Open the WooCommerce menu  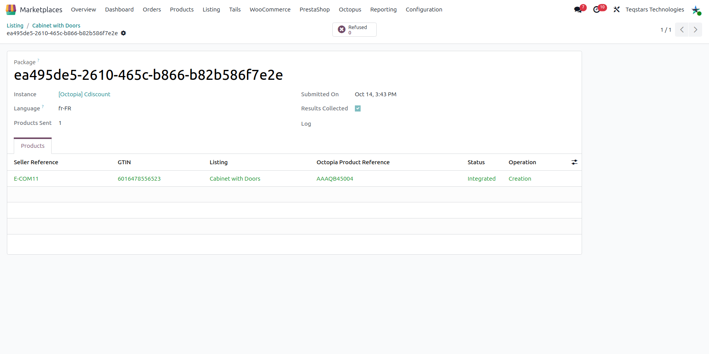pos(270,10)
